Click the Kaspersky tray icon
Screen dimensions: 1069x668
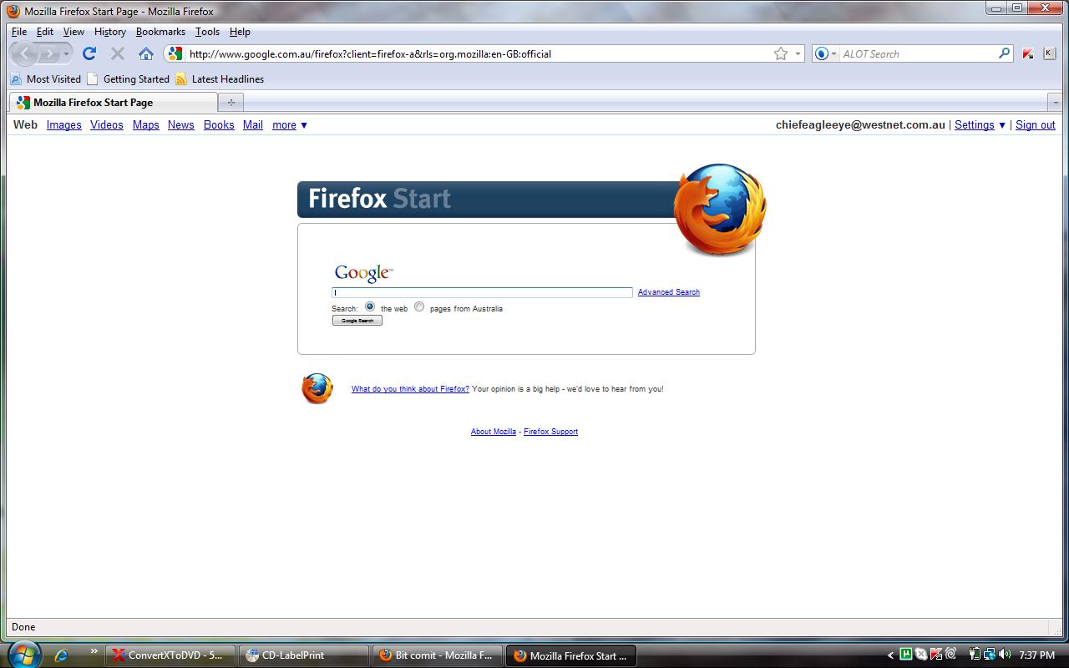[936, 655]
